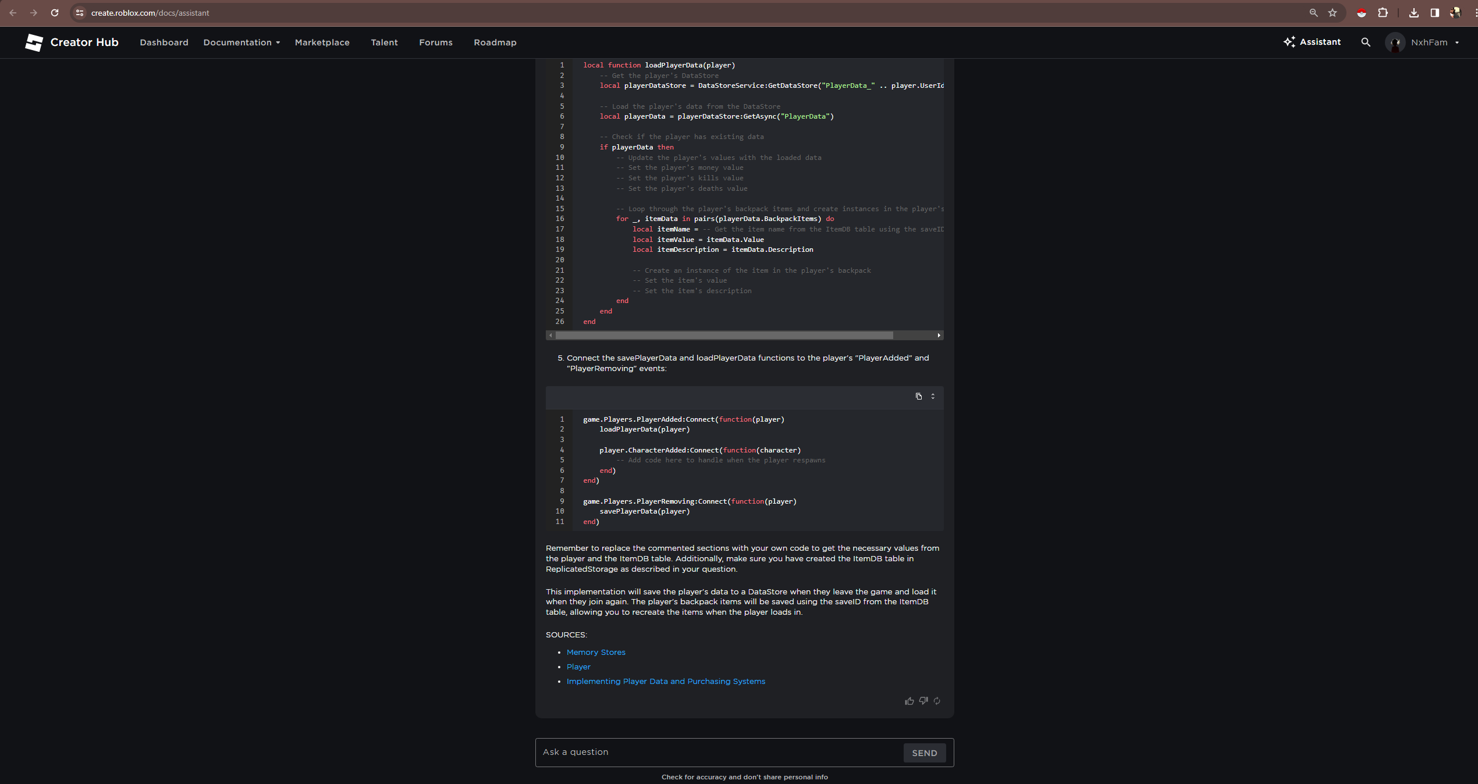Image resolution: width=1478 pixels, height=784 pixels.
Task: Open the Documentation dropdown
Action: coord(241,42)
